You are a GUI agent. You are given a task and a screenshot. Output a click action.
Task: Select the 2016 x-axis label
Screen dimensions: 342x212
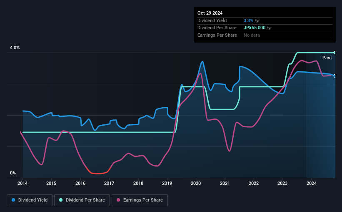pos(80,183)
